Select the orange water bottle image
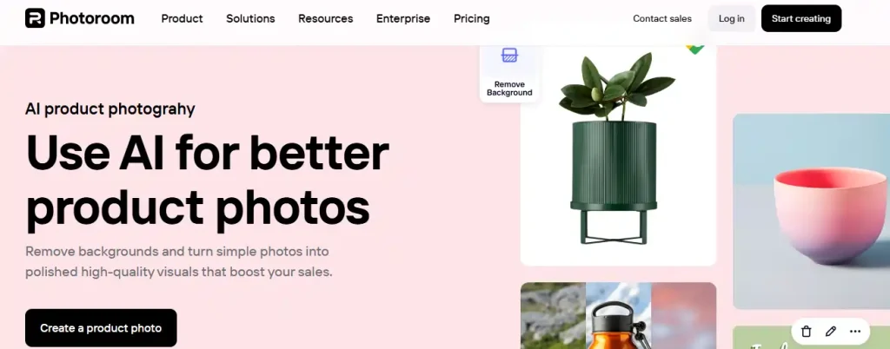Image resolution: width=890 pixels, height=349 pixels. [618, 315]
